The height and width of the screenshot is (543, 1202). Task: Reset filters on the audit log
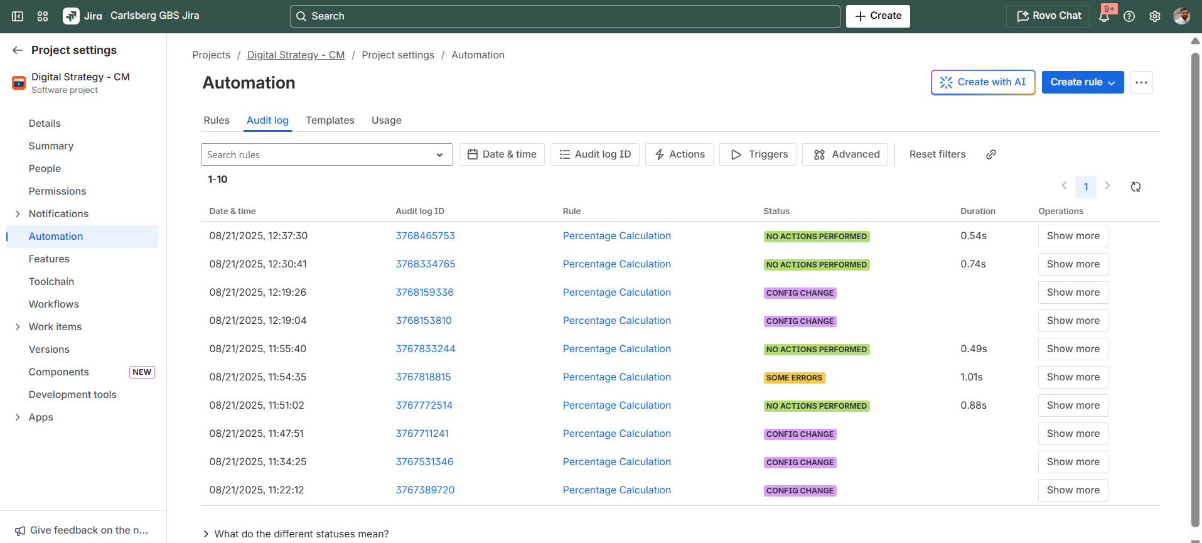pyautogui.click(x=937, y=154)
